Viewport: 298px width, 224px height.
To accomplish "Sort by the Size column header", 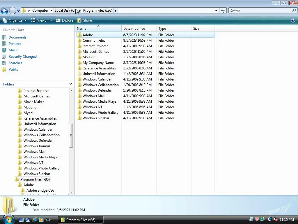I will pos(203,29).
